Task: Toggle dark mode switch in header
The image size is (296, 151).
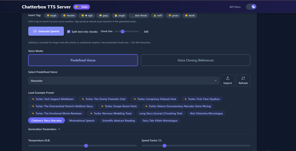Action: click(251, 7)
